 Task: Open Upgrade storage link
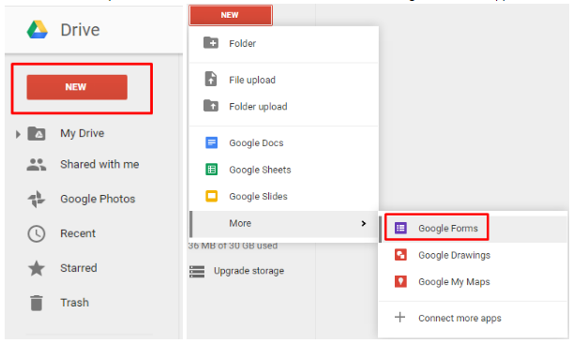(x=248, y=271)
